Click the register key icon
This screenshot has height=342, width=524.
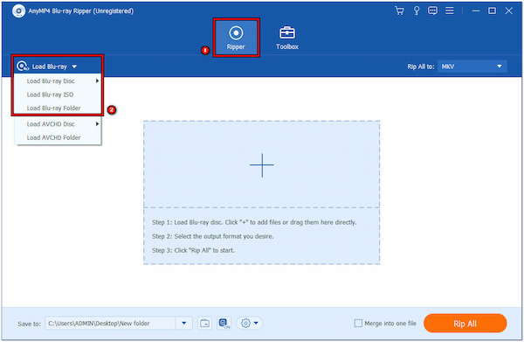pos(417,10)
